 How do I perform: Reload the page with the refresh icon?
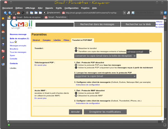coord(23,13)
